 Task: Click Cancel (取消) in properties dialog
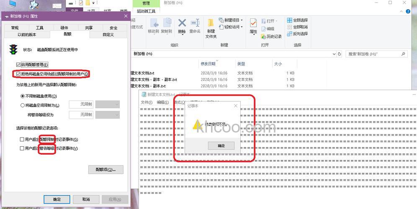(86, 199)
